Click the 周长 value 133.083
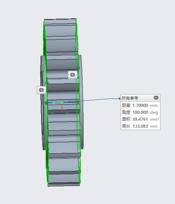 pos(140,126)
